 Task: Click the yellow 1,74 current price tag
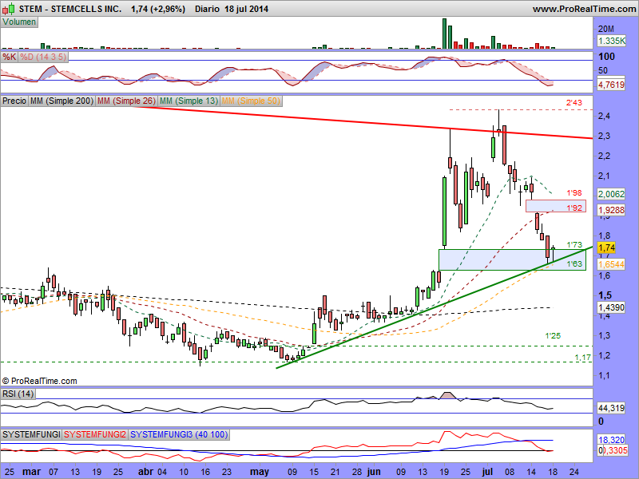click(x=606, y=247)
